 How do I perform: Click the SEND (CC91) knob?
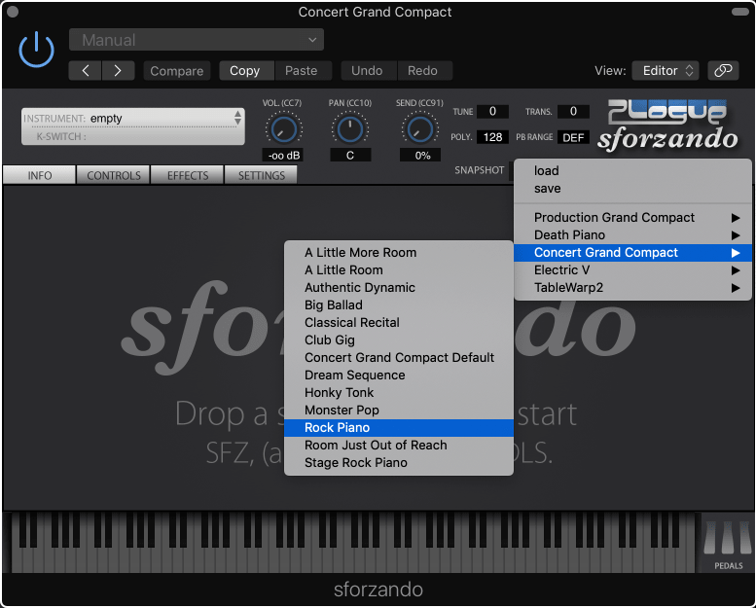pos(420,129)
